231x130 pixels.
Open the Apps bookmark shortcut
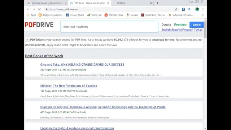coord(31,15)
